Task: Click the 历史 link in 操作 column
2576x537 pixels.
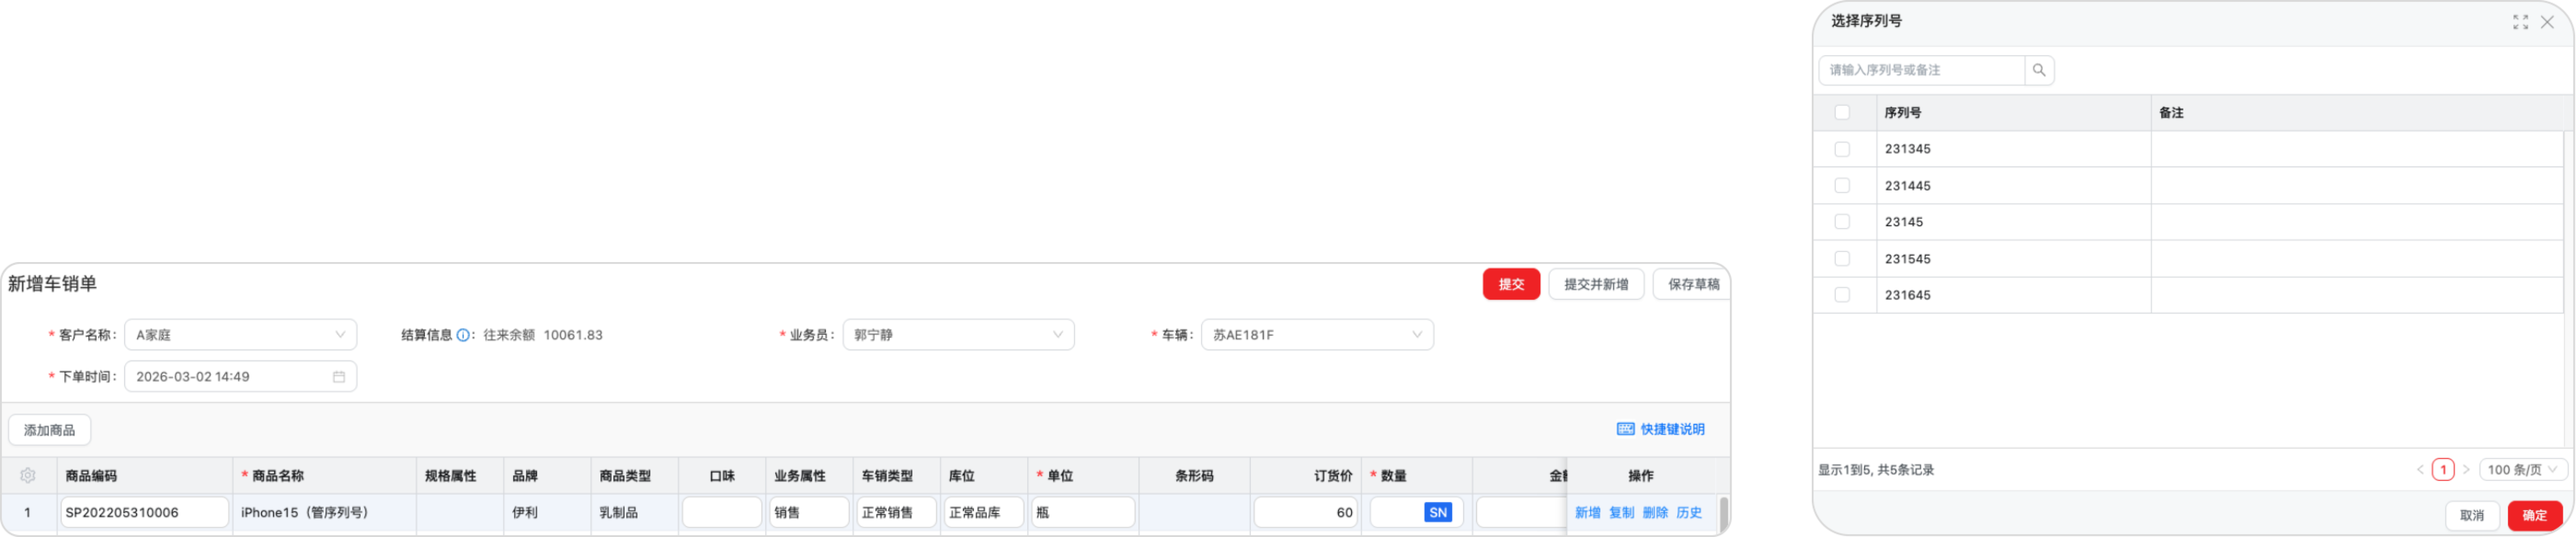Action: pyautogui.click(x=1689, y=512)
